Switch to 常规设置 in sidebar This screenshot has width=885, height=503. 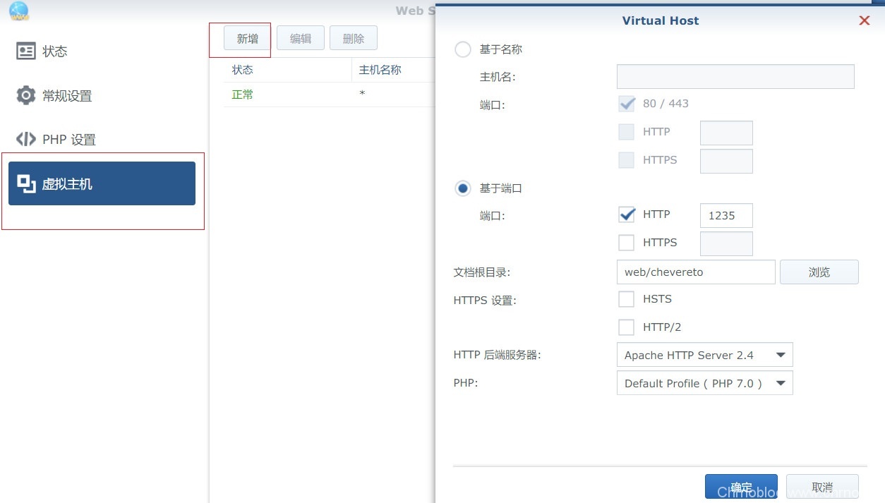[x=67, y=96]
